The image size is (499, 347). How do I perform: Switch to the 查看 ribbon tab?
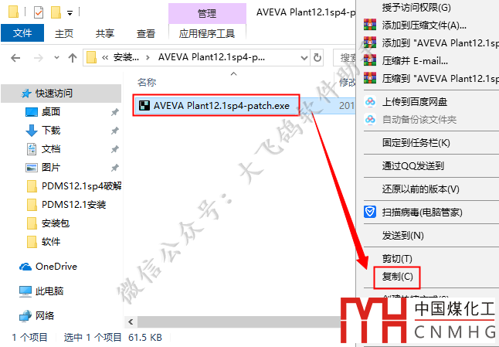point(146,33)
